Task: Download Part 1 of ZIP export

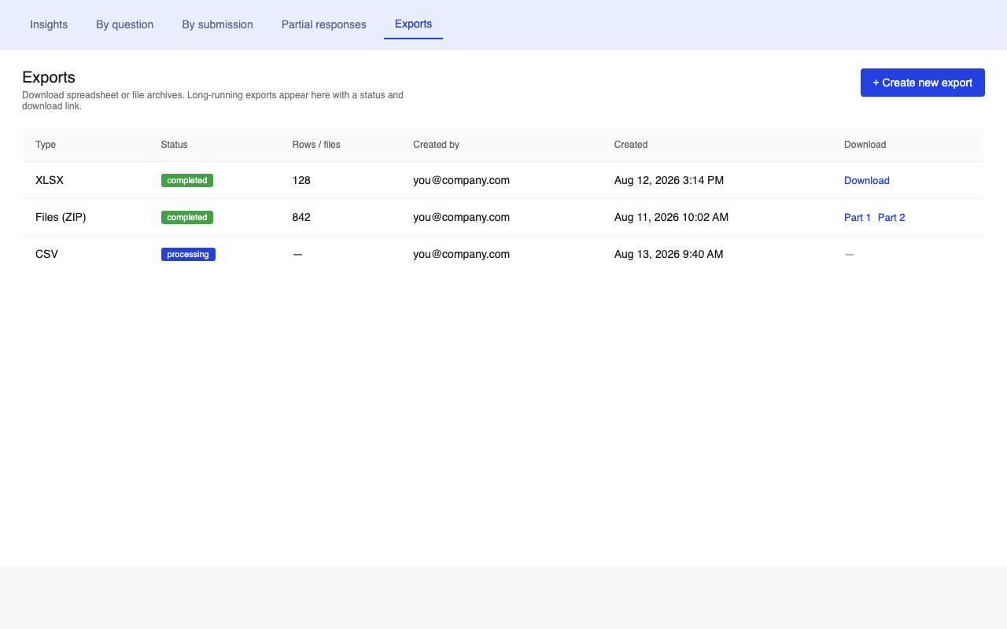Action: pos(857,217)
